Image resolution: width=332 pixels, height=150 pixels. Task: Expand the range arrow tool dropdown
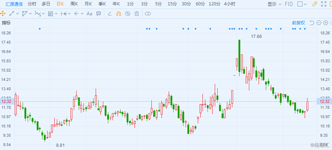(x=69, y=14)
